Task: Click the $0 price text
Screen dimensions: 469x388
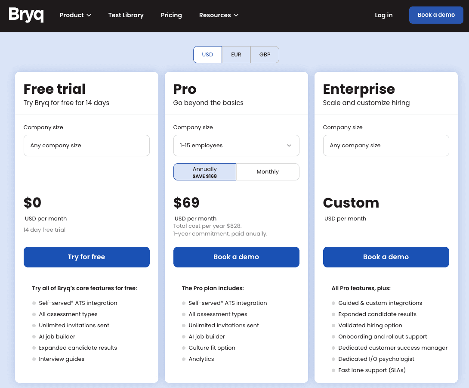Action: [x=32, y=203]
